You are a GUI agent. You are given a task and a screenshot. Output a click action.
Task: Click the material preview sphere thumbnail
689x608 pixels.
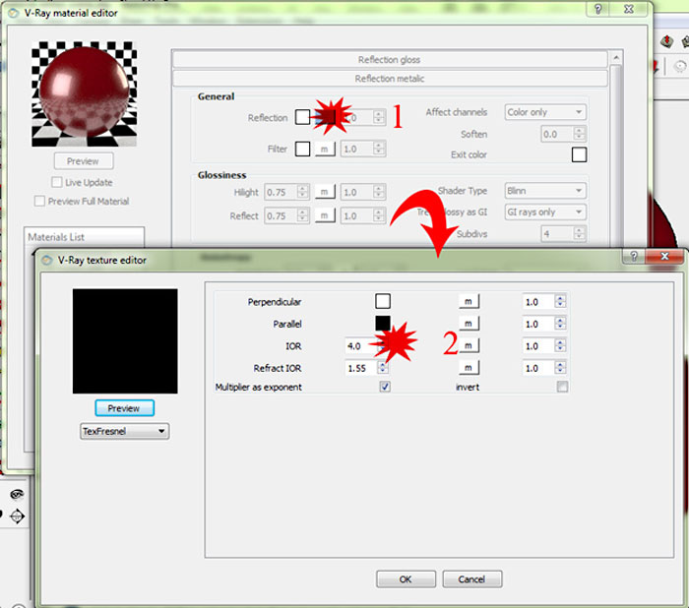click(x=84, y=93)
